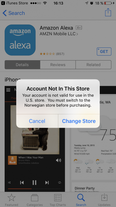
Task: Tap the battery indicator in status bar
Action: pyautogui.click(x=108, y=3)
